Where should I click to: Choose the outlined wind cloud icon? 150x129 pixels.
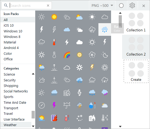pos(92,29)
